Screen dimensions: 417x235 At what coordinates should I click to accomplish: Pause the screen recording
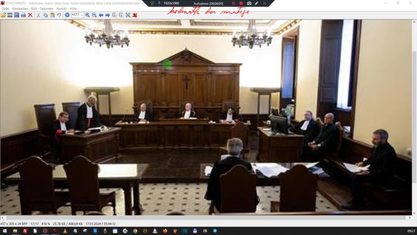[x=233, y=3]
